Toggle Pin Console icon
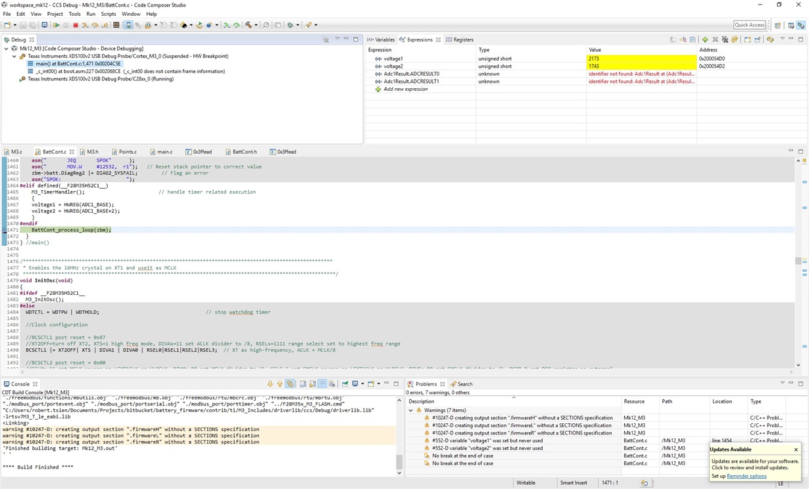 click(x=345, y=384)
